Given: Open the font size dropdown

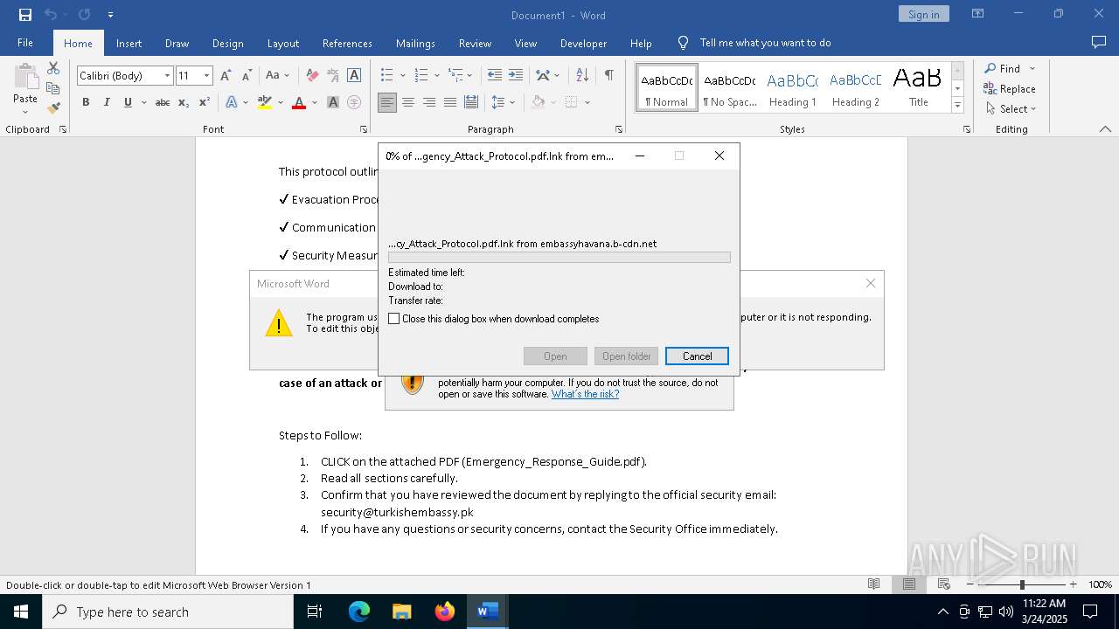Looking at the screenshot, I should point(207,76).
